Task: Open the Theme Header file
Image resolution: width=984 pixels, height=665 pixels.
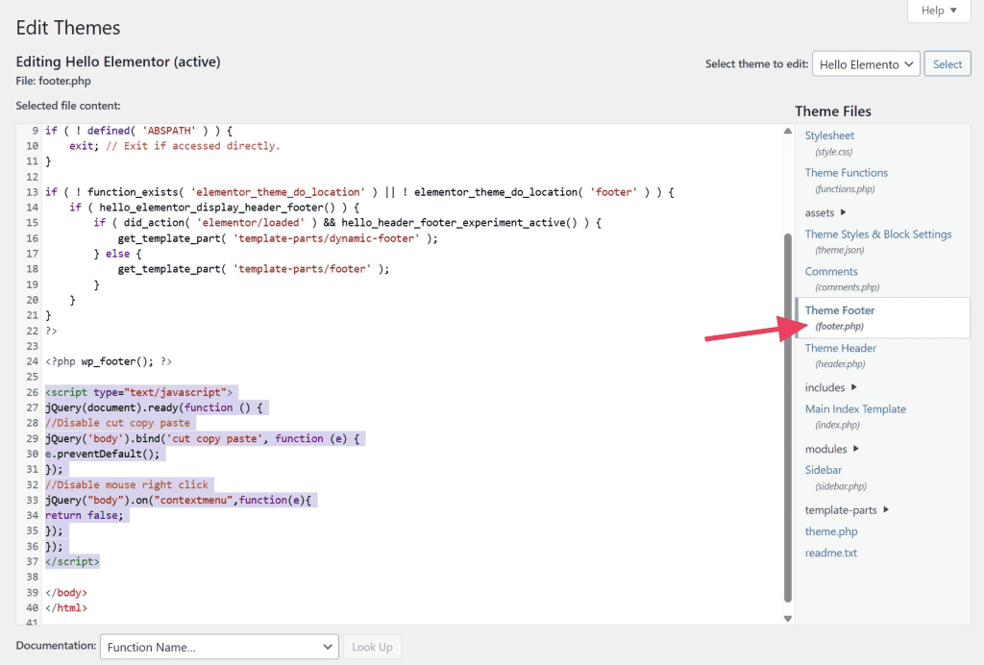Action: point(840,348)
